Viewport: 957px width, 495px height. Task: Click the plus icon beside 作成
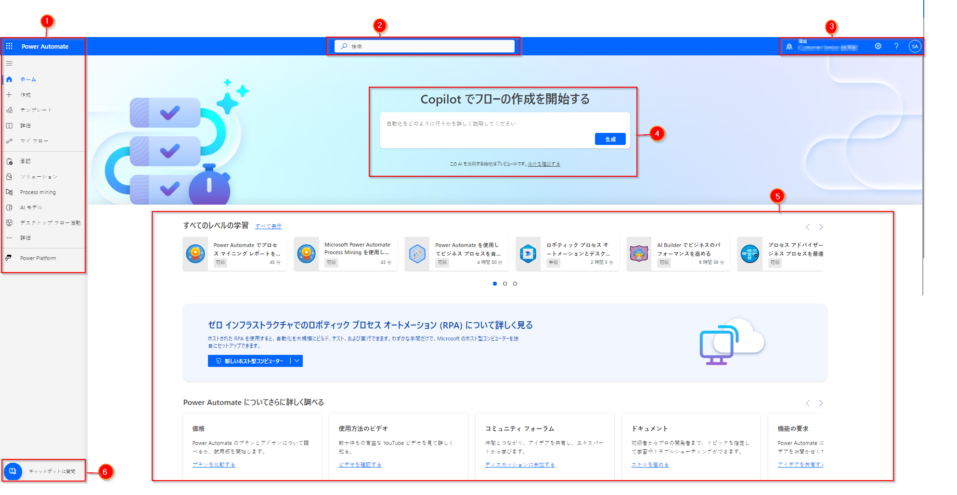point(9,95)
